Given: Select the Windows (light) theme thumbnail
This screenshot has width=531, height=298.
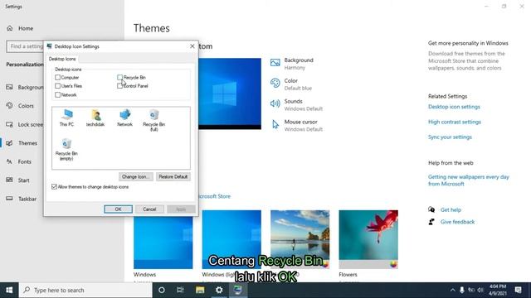Looking at the screenshot, I should (231, 239).
